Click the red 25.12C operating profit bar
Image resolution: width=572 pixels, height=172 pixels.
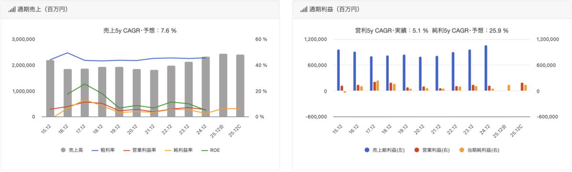(522, 87)
